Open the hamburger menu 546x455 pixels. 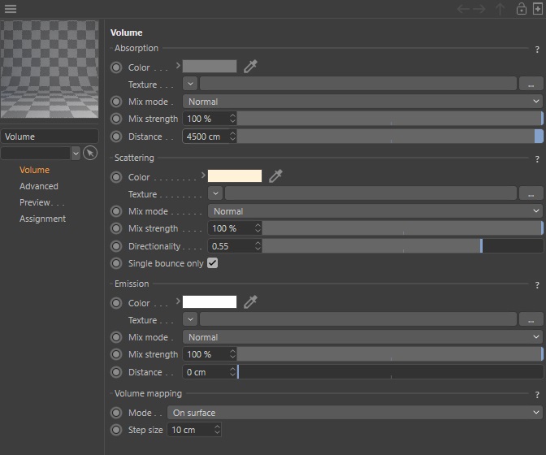coord(11,9)
